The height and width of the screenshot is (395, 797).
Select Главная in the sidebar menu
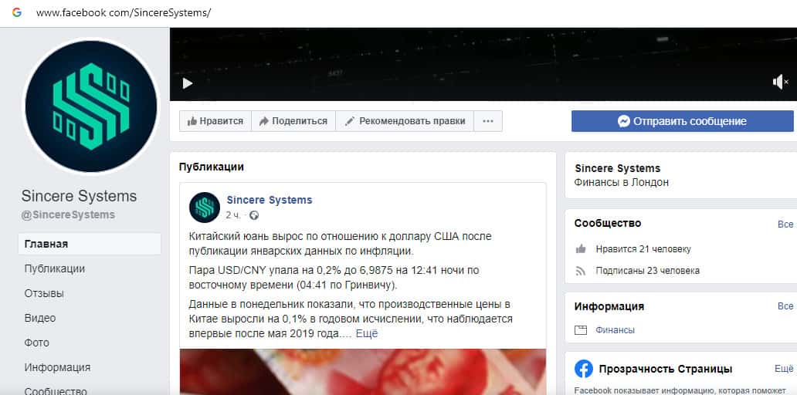click(x=90, y=245)
